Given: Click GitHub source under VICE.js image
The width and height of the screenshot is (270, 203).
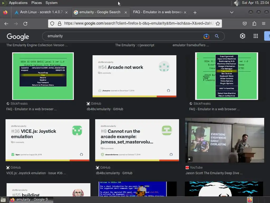Looking at the screenshot, I should [x=16, y=167].
